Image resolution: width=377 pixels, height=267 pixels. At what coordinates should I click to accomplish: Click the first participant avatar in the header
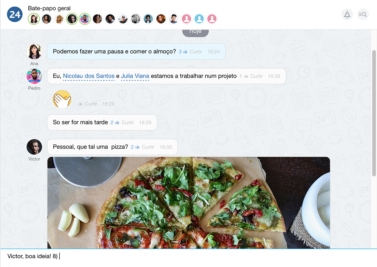tap(34, 19)
